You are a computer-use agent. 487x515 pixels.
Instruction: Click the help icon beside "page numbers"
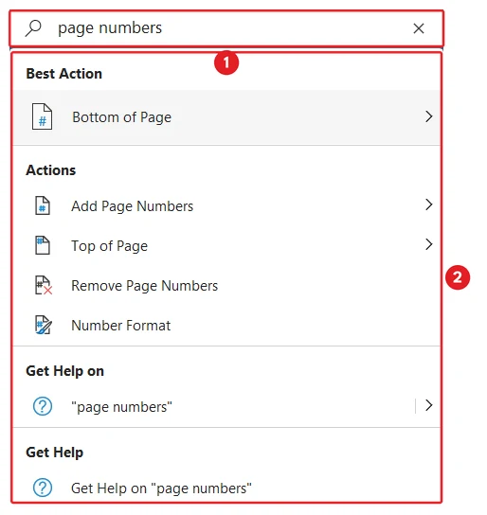(x=43, y=406)
